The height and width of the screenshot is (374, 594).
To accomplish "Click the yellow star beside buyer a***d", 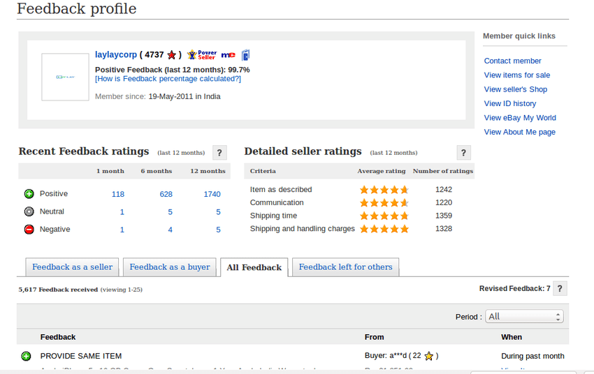I will tap(429, 356).
